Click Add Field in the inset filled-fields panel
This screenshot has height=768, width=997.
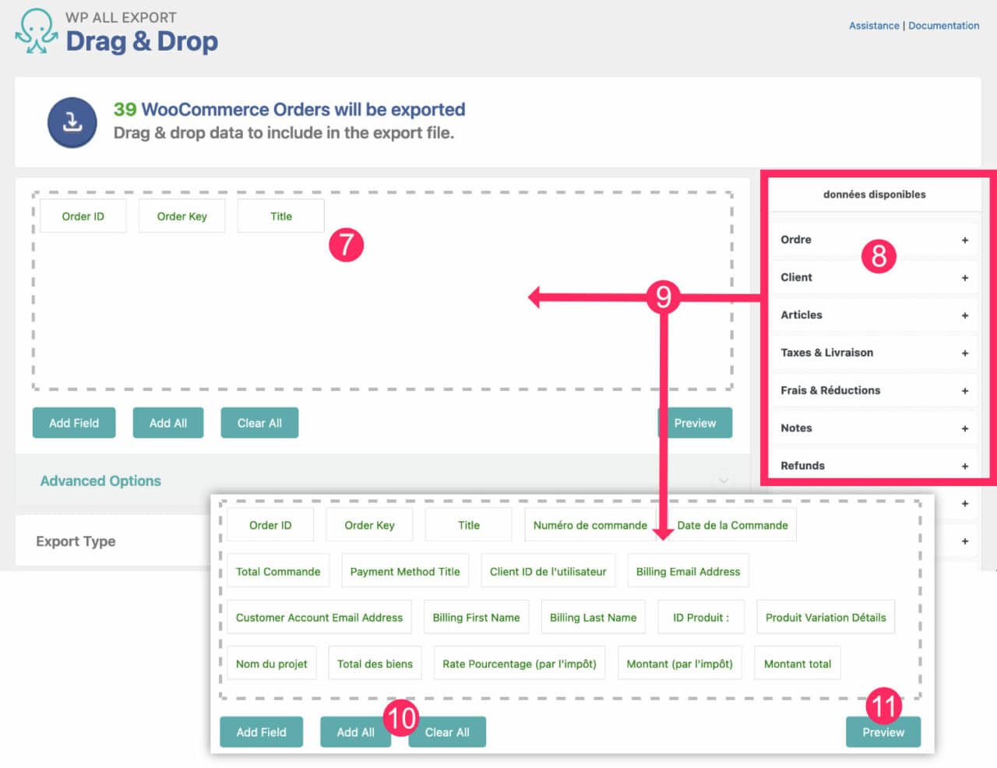261,732
